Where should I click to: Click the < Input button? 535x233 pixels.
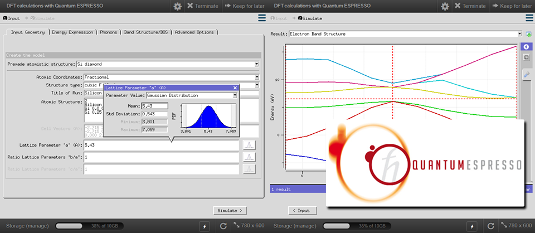(x=303, y=211)
